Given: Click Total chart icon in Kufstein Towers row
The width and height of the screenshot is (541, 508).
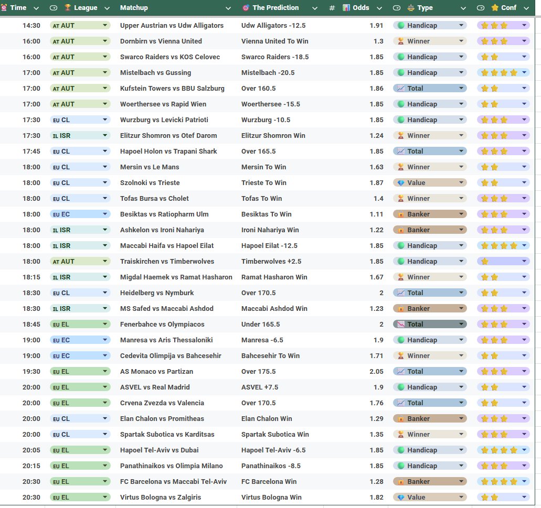Looking at the screenshot, I should coord(401,88).
